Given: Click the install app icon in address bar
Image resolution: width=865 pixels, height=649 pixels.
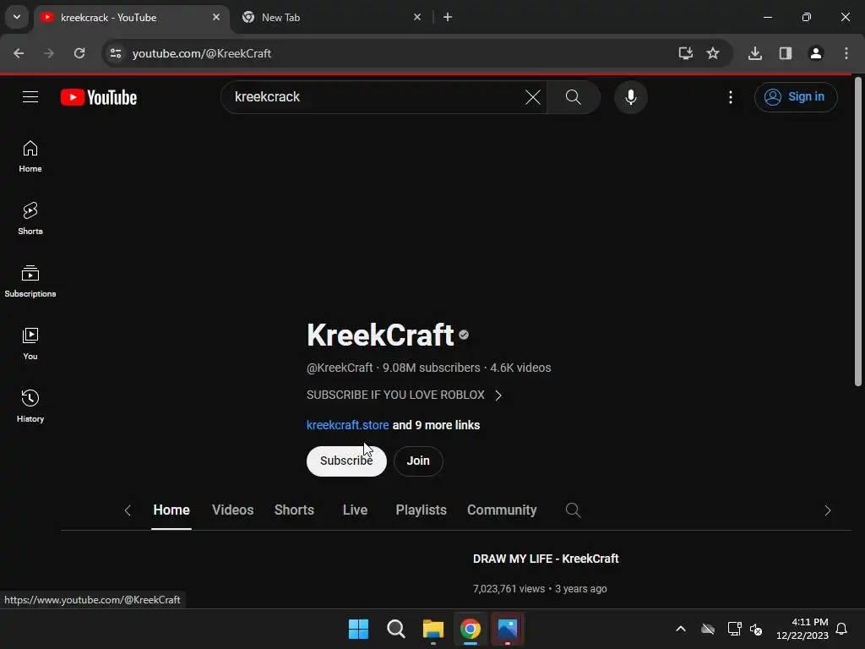Looking at the screenshot, I should (x=685, y=53).
